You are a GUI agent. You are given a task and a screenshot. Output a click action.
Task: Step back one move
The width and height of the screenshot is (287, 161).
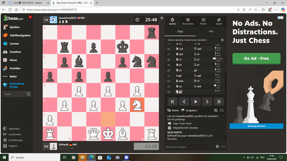[x=184, y=102]
